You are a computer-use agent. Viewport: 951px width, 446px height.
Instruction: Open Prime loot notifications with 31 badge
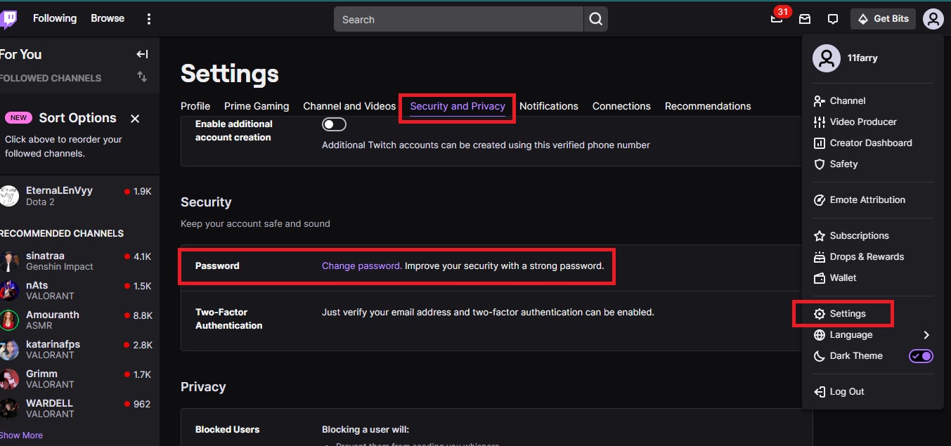[777, 18]
